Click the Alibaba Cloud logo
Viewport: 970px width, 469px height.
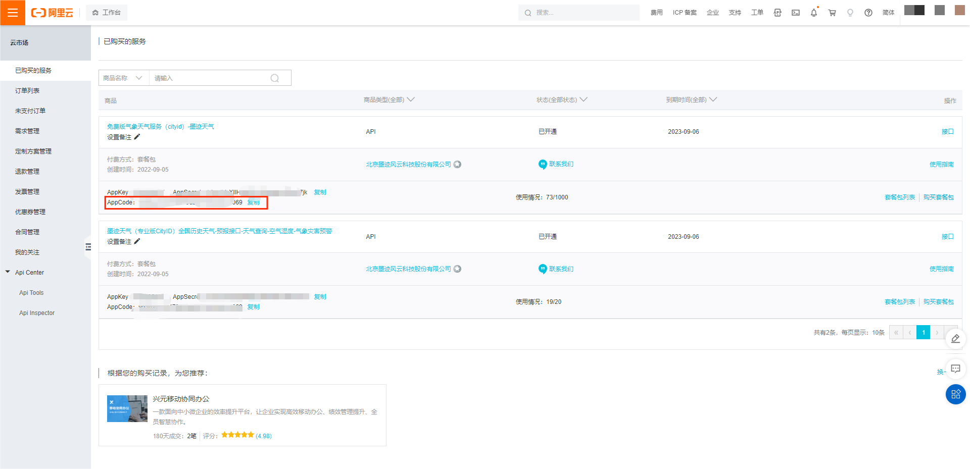coord(52,13)
